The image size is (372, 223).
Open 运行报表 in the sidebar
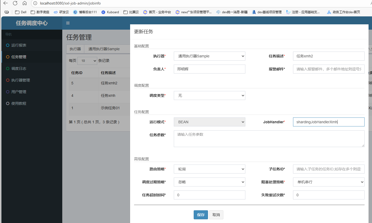click(x=32, y=45)
